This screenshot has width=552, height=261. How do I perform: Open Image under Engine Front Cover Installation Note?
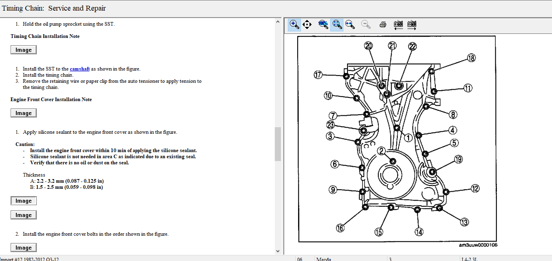pos(23,113)
